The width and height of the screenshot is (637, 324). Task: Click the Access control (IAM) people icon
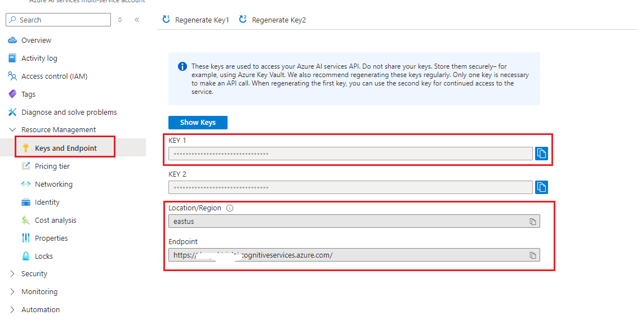[12, 76]
